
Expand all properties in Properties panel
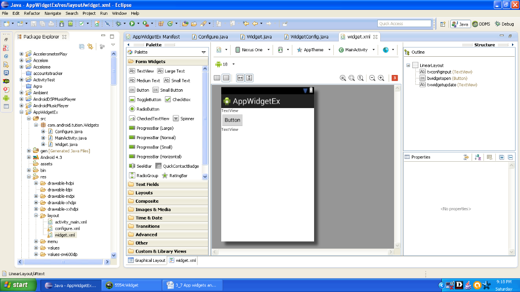click(501, 157)
